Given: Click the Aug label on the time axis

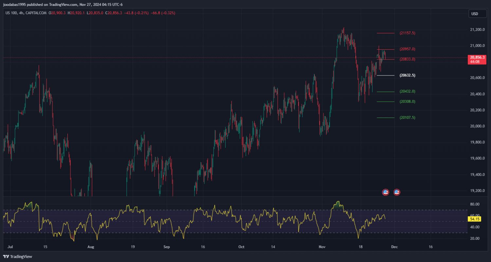Looking at the screenshot, I should pyautogui.click(x=91, y=247).
